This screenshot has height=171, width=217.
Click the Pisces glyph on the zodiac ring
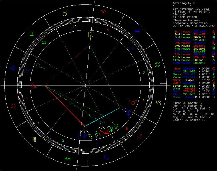pyautogui.click(x=137, y=32)
